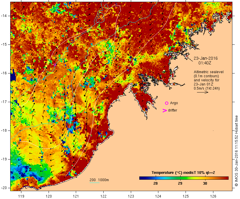Click the 0.5m/s velocity scale arrow
240x199 pixels.
click(x=203, y=92)
